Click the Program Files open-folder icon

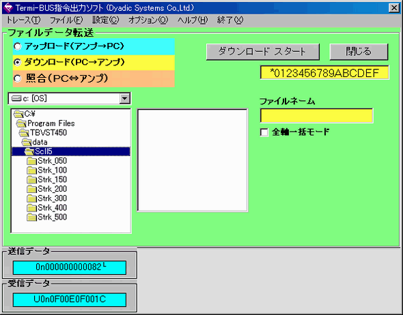(21, 123)
